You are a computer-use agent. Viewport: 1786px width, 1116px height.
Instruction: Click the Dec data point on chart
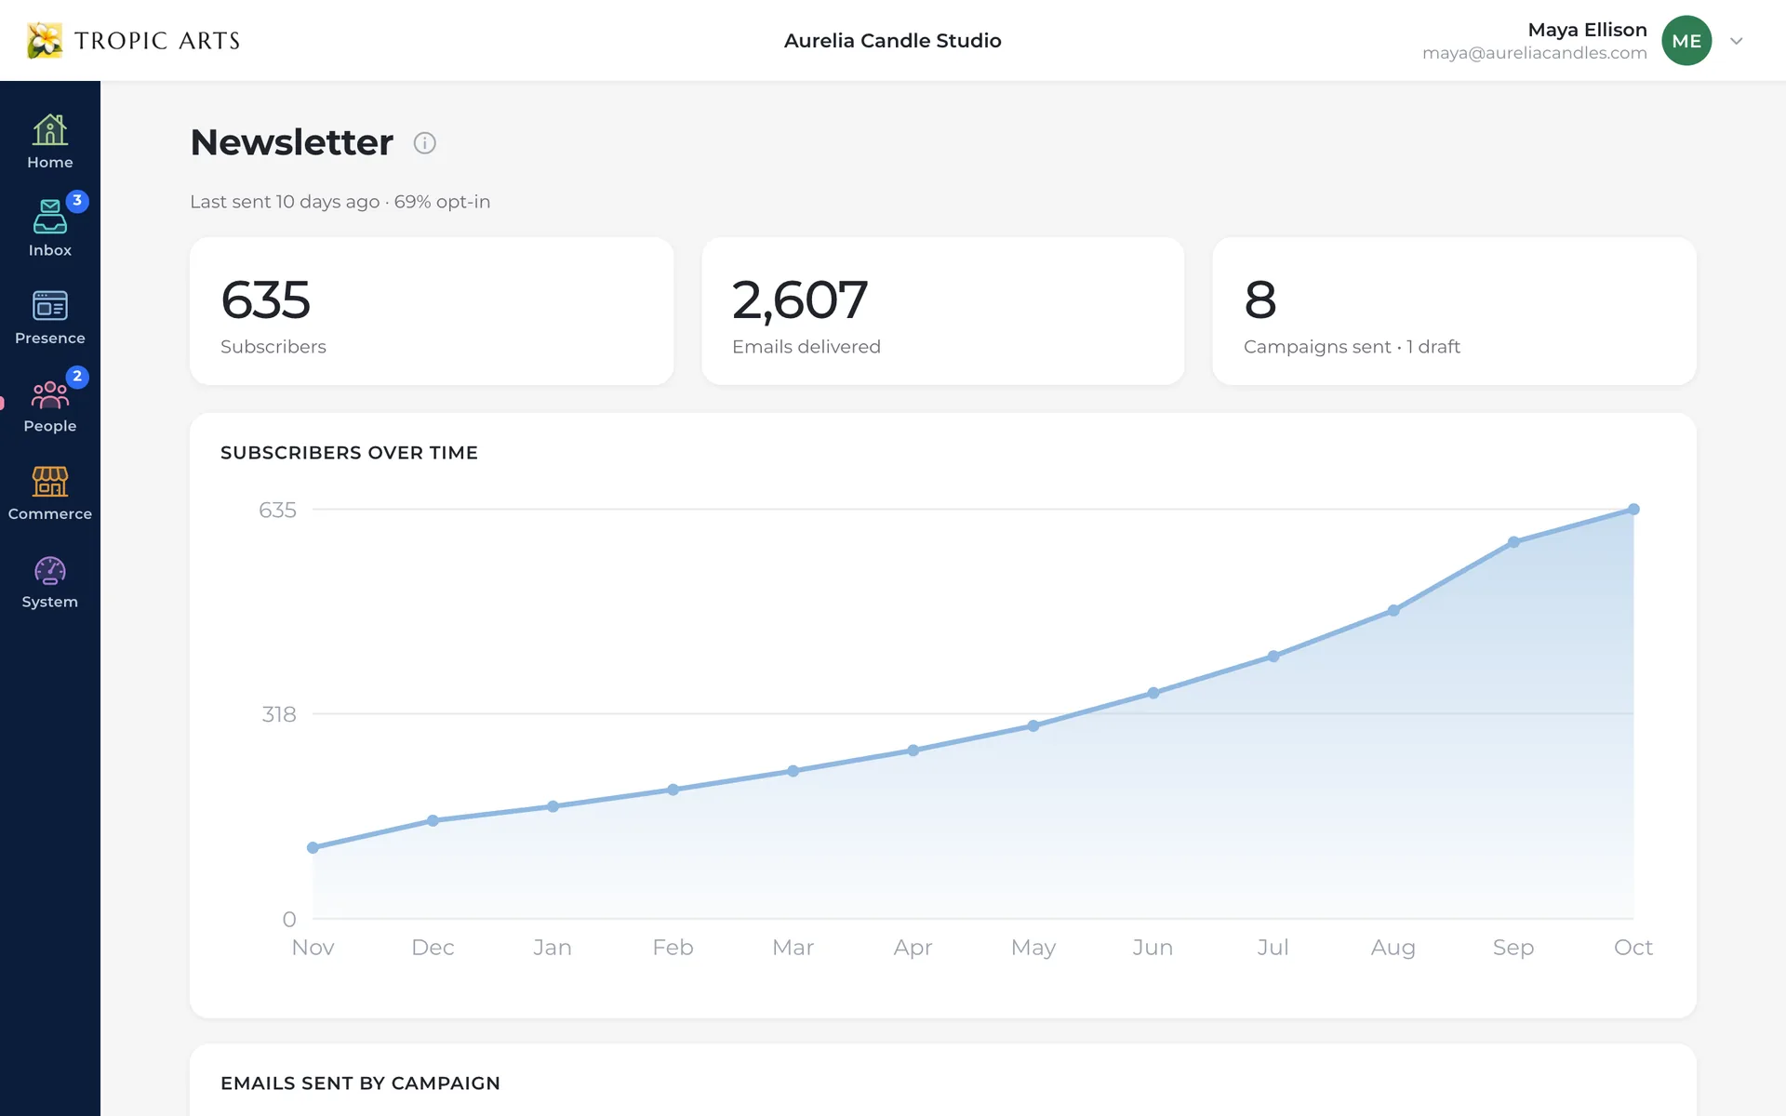tap(433, 820)
